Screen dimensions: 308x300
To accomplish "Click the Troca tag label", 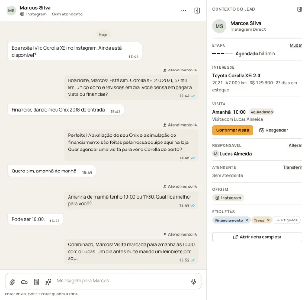I will (259, 221).
